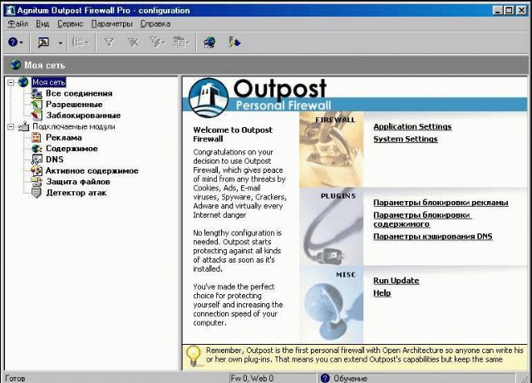
Task: Click the Разрешенные green icon
Action: pyautogui.click(x=37, y=105)
